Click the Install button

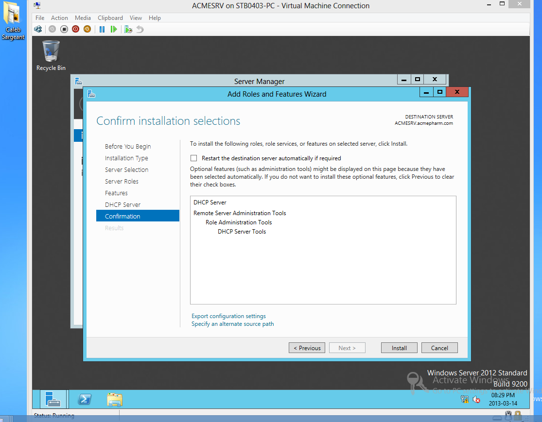399,348
